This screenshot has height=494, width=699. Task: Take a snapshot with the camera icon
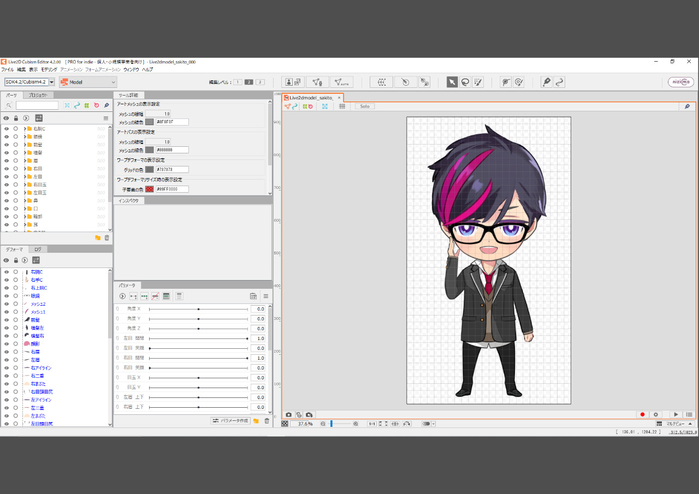[x=289, y=415]
